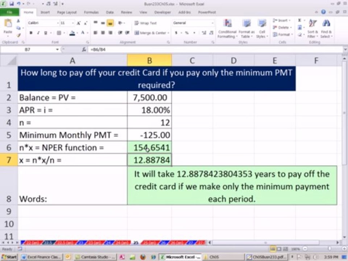Toggle Bold formatting
Viewport: 348px width, 261px height.
pyautogui.click(x=31, y=33)
